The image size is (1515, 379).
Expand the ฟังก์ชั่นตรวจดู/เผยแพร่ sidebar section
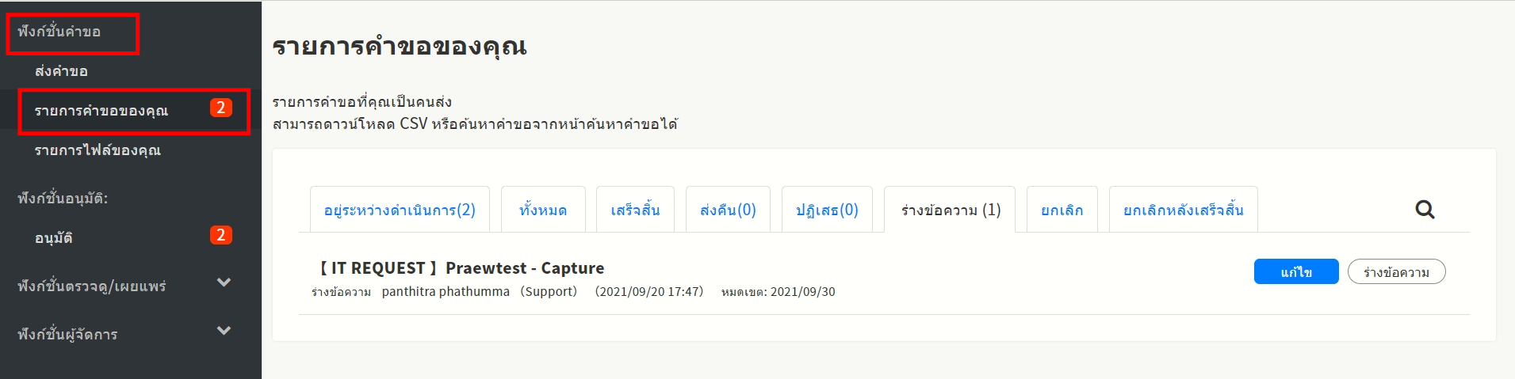(224, 283)
